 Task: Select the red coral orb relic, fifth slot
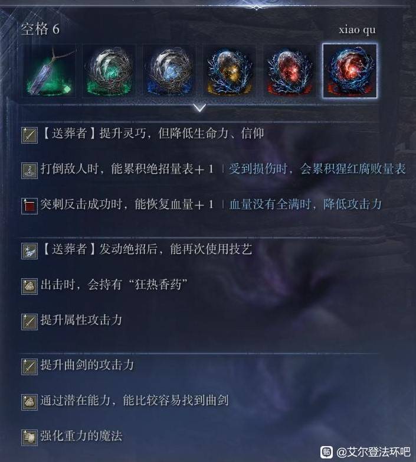click(x=289, y=71)
